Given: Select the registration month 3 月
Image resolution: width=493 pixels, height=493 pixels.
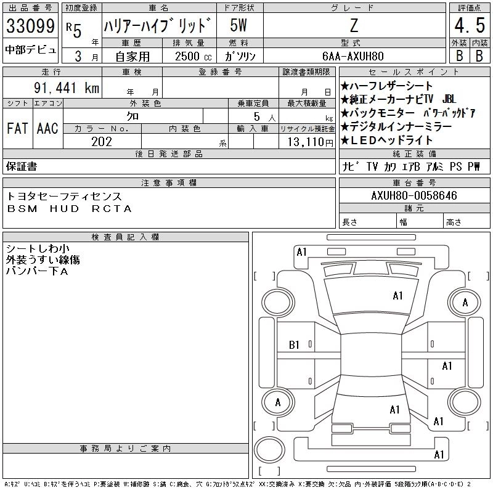Looking at the screenshot, I should pyautogui.click(x=86, y=56).
